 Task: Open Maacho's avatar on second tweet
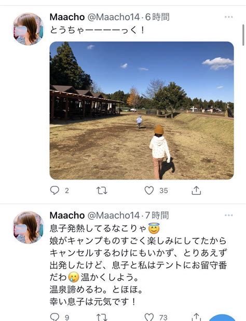29,227
